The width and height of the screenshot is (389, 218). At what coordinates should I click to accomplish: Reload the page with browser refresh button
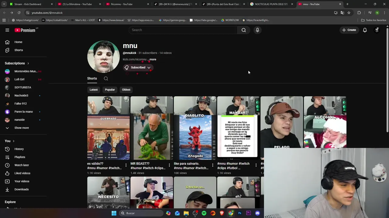(19, 13)
